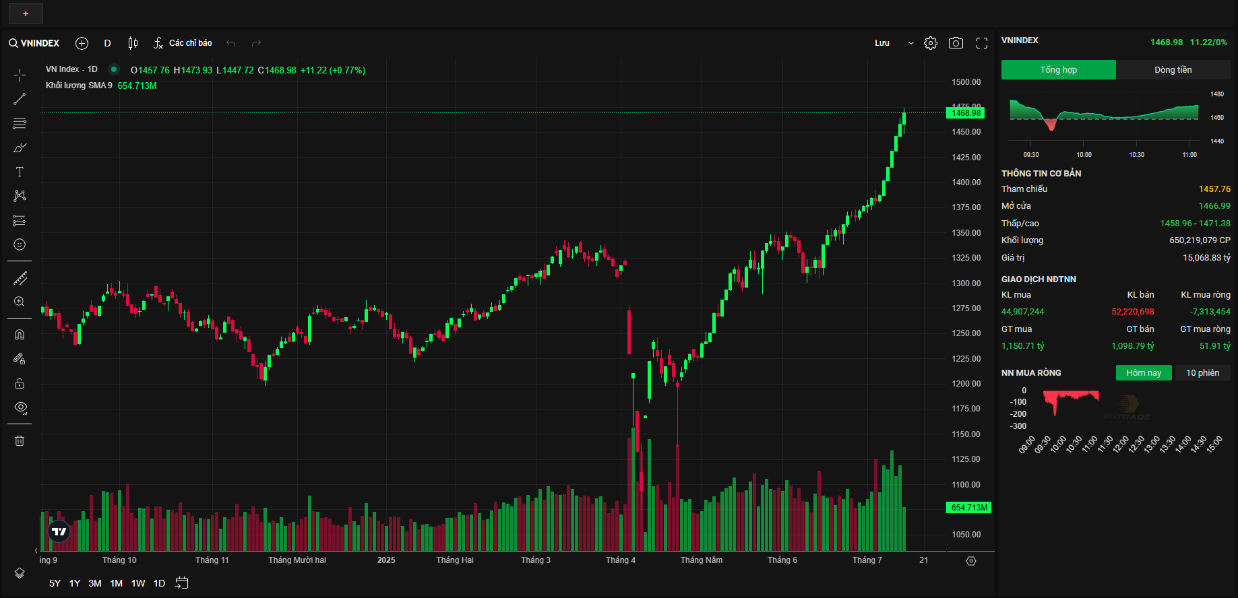
Task: Open the forecast and measurement tools
Action: tap(20, 220)
